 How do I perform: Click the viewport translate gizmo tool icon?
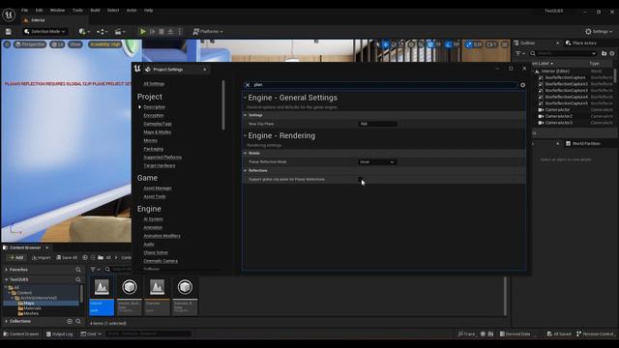386,44
